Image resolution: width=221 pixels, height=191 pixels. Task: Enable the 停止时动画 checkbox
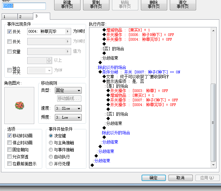[9, 143]
